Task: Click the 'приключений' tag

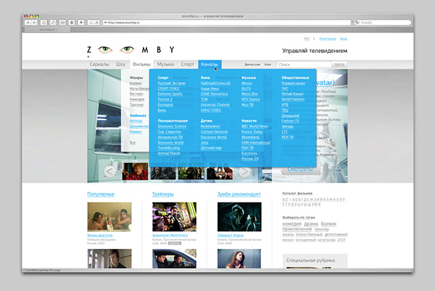Action: pyautogui.click(x=297, y=229)
